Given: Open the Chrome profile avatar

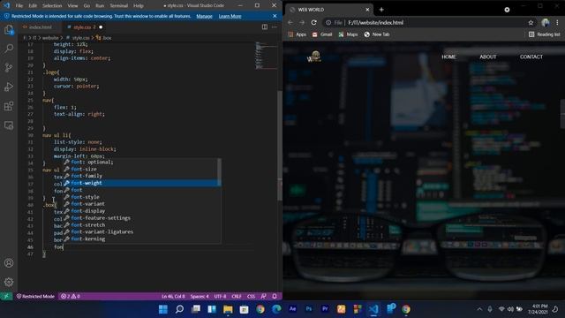Looking at the screenshot, I should [x=546, y=22].
